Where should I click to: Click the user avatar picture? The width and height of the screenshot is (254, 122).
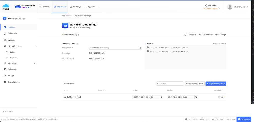(x=230, y=7)
